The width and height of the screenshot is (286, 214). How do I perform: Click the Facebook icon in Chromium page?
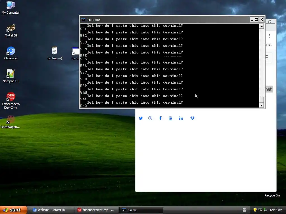[160, 118]
